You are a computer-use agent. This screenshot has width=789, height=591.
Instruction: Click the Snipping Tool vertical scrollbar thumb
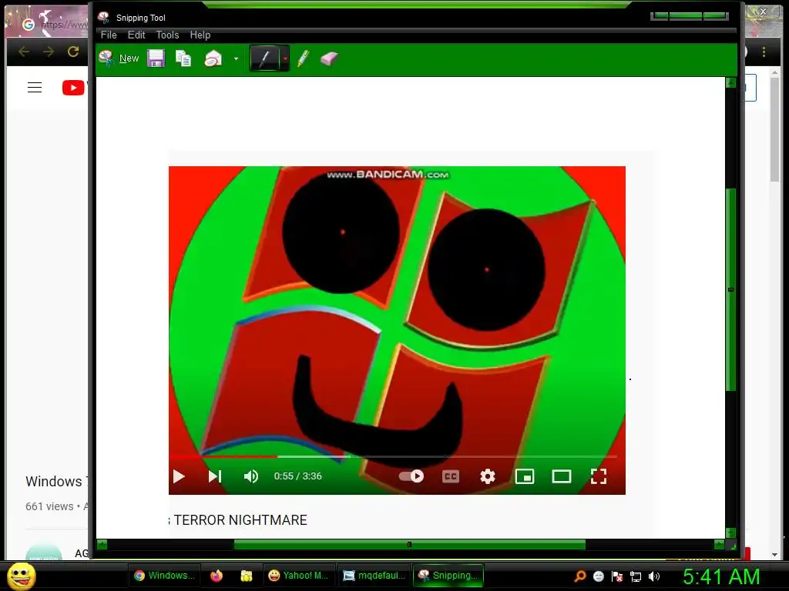(x=730, y=289)
